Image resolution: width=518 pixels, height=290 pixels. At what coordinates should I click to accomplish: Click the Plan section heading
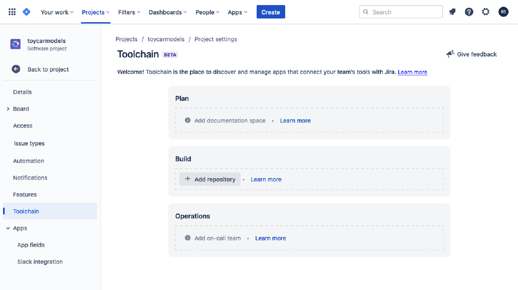(x=182, y=98)
